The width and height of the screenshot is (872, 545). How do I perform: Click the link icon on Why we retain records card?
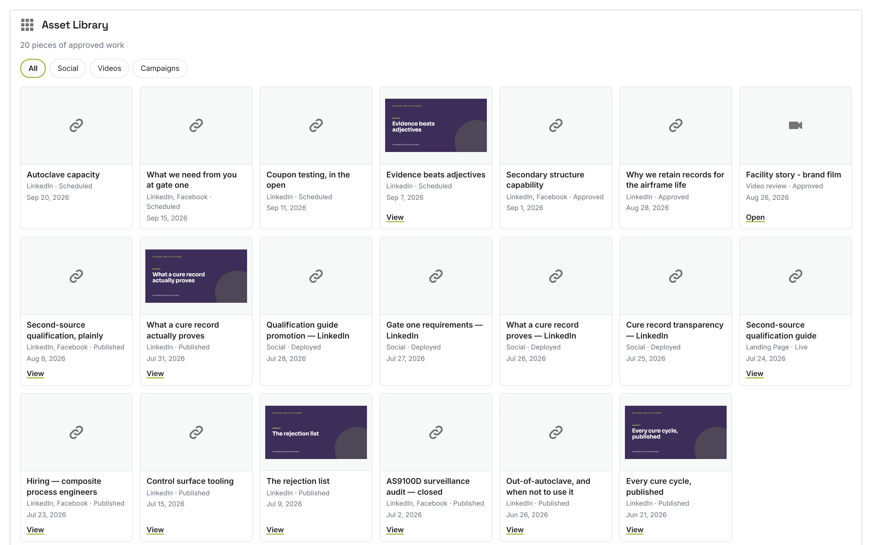pyautogui.click(x=675, y=125)
